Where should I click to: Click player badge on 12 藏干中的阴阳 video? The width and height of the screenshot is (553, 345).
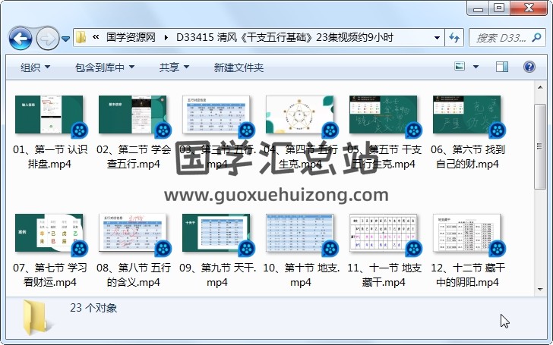coord(498,249)
